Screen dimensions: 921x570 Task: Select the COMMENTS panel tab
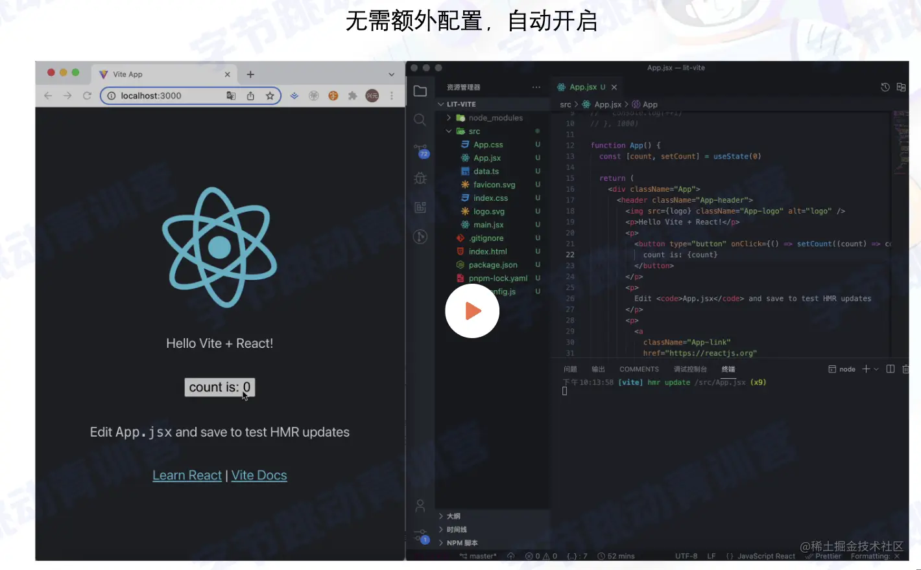[639, 369]
